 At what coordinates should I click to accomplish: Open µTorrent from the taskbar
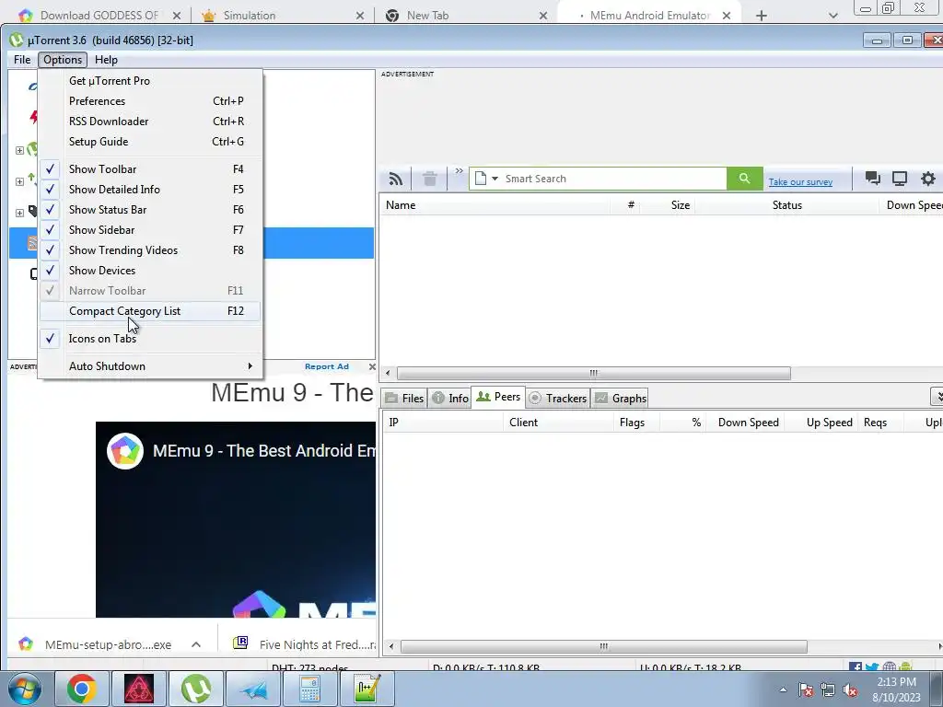[196, 689]
